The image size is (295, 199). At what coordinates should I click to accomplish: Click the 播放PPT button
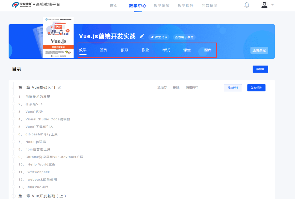(233, 88)
